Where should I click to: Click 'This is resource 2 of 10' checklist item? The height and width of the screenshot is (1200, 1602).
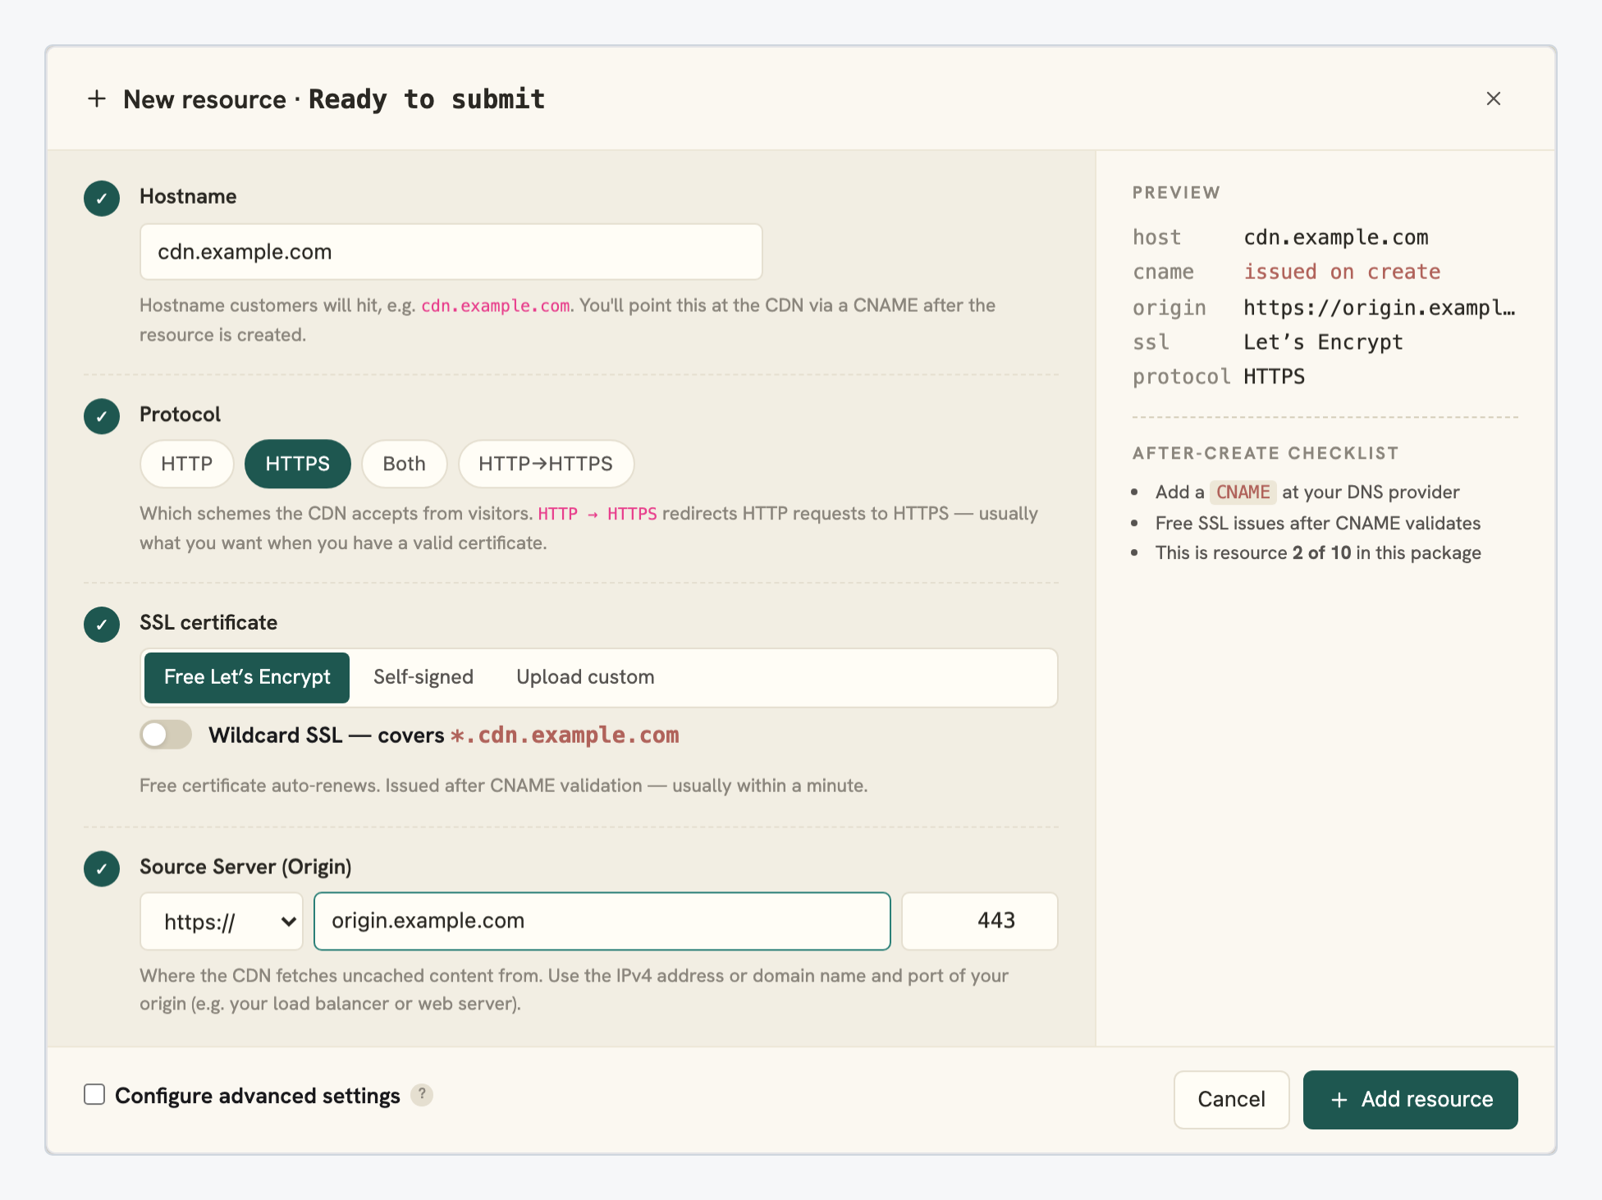point(1318,553)
